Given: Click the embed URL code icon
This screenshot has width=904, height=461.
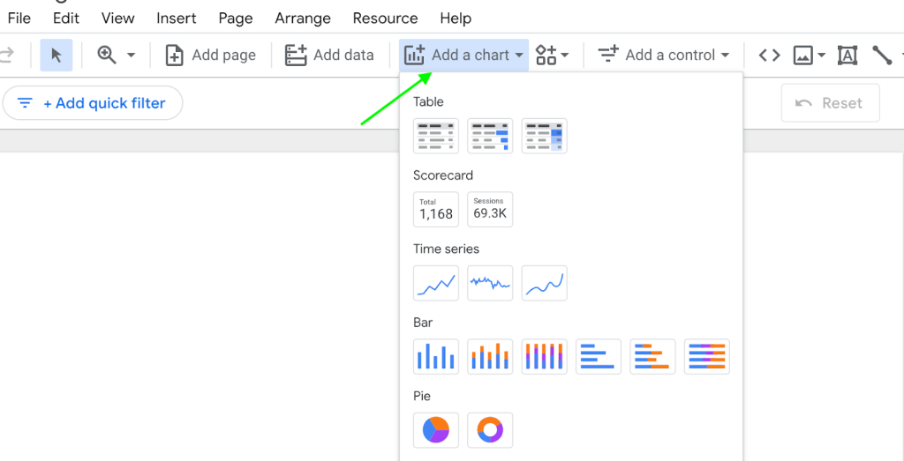Looking at the screenshot, I should [769, 56].
